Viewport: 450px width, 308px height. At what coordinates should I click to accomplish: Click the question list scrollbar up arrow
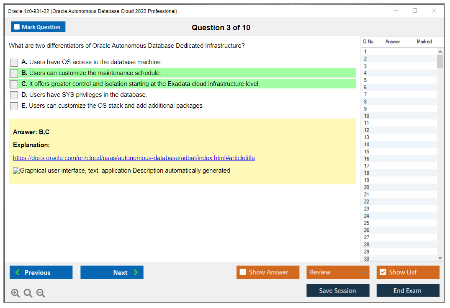pyautogui.click(x=440, y=51)
